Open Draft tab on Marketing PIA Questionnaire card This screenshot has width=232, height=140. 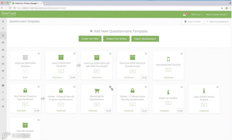click(109, 111)
